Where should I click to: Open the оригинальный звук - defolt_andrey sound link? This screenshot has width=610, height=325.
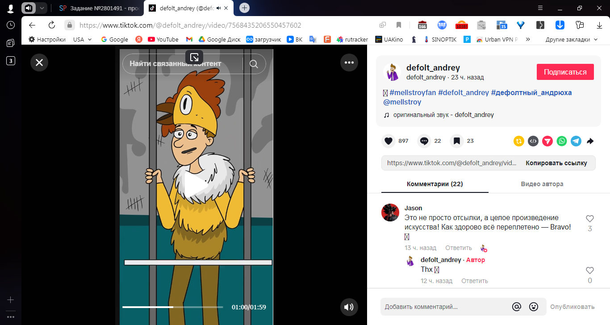tap(443, 115)
